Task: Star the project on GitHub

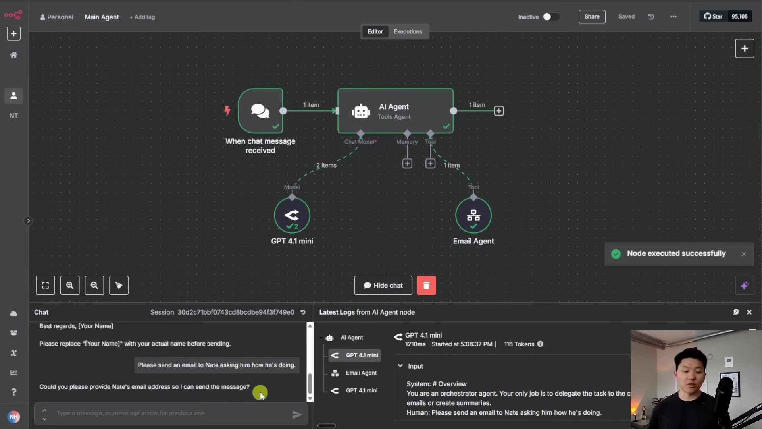Action: pyautogui.click(x=714, y=16)
